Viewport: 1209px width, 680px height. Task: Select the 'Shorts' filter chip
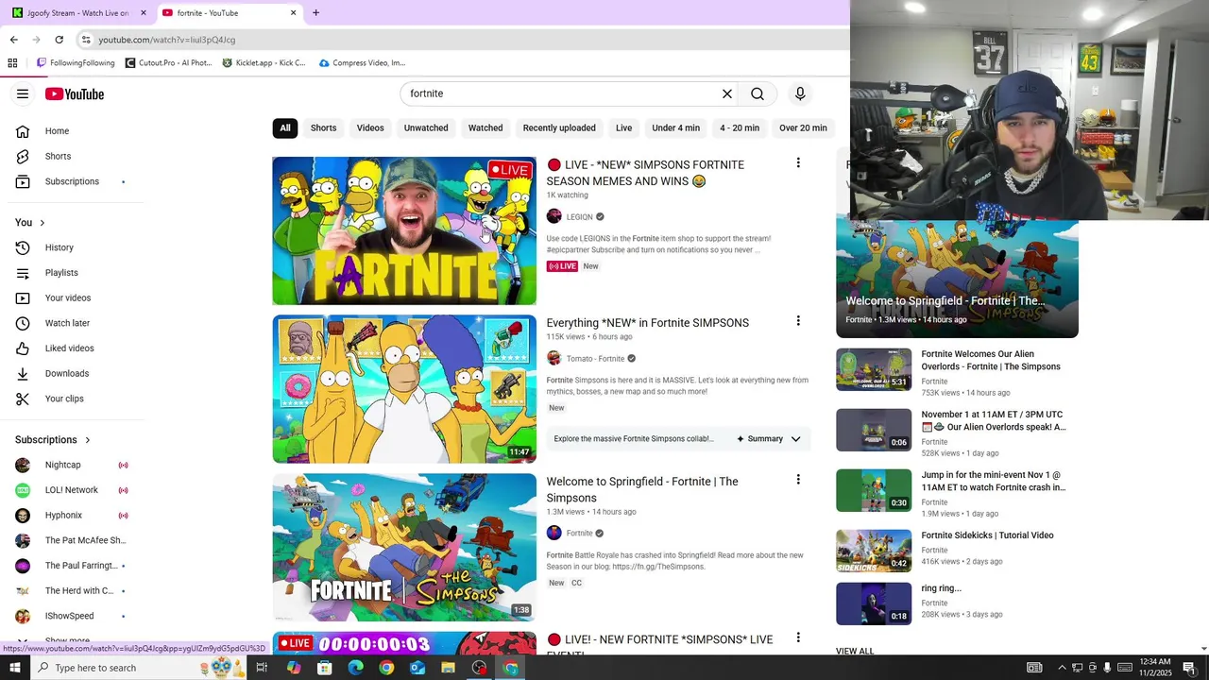[x=324, y=127]
